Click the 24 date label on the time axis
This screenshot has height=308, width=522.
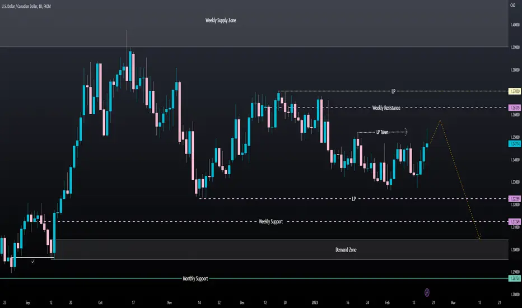(x=367, y=302)
